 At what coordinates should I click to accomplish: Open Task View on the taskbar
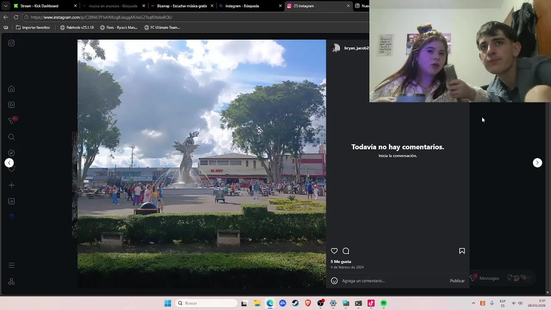point(244,303)
